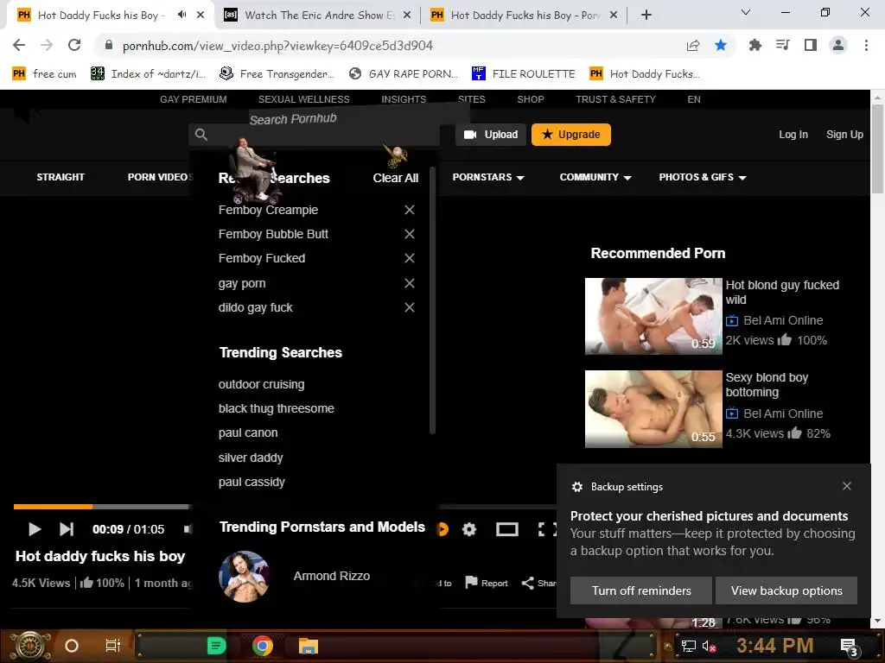Screen dimensions: 885x663
Task: Open the Cortana circle on taskbar
Action: coord(72,646)
